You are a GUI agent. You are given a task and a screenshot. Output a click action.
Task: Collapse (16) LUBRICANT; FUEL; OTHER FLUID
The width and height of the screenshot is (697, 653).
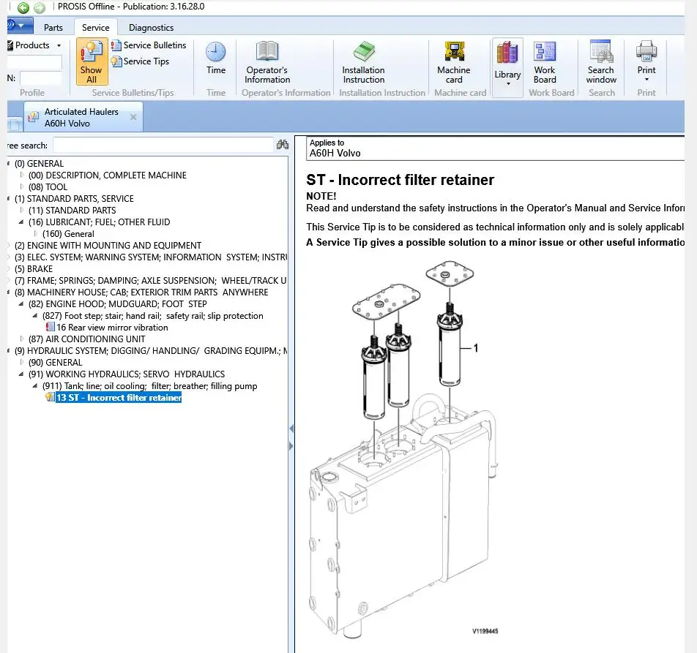(x=21, y=222)
